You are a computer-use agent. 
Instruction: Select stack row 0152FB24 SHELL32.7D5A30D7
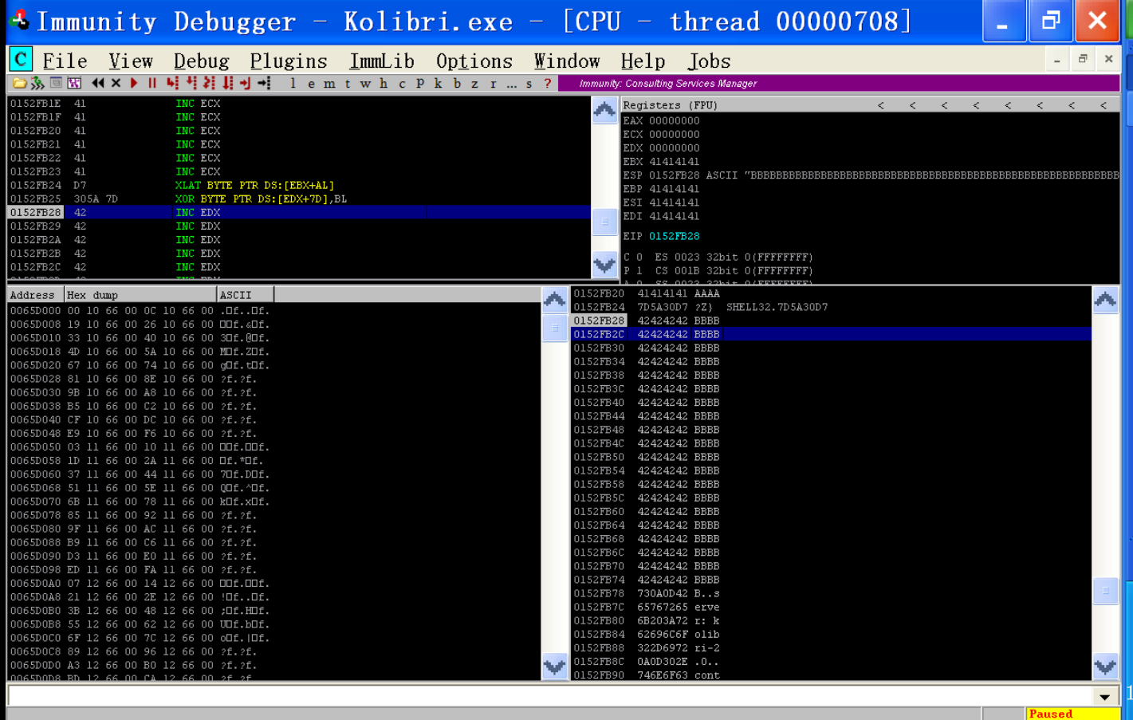click(x=831, y=307)
